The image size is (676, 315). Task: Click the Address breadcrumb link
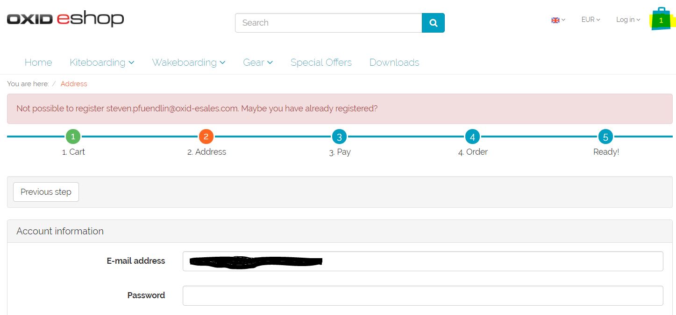pos(74,84)
